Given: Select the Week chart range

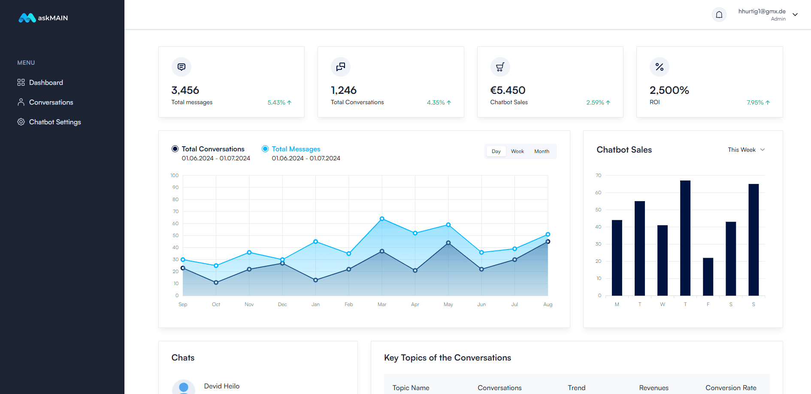Looking at the screenshot, I should [517, 151].
